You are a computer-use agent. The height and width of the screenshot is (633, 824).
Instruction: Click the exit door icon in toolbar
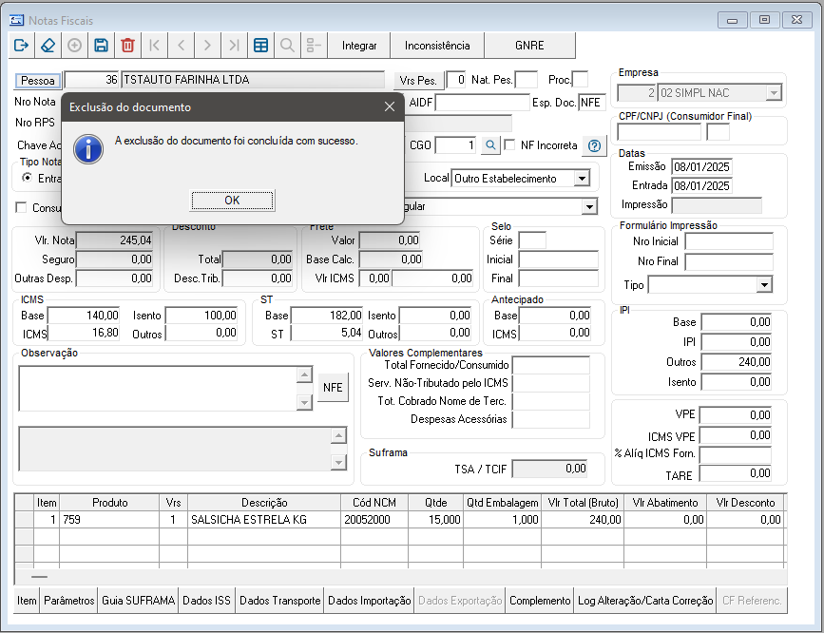[x=22, y=46]
